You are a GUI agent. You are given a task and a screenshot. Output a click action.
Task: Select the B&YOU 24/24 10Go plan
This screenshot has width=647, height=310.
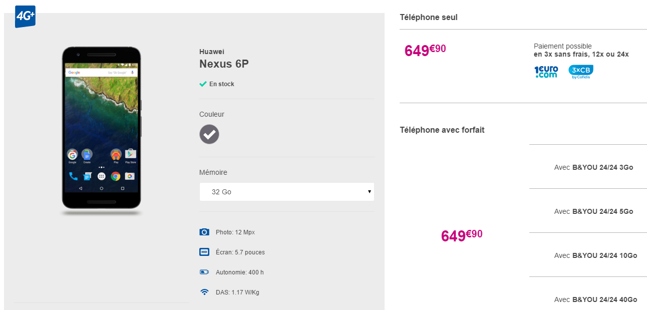coord(595,255)
